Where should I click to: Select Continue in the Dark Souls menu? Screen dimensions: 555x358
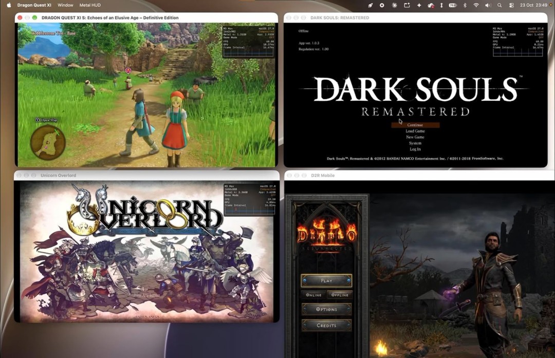(x=415, y=125)
